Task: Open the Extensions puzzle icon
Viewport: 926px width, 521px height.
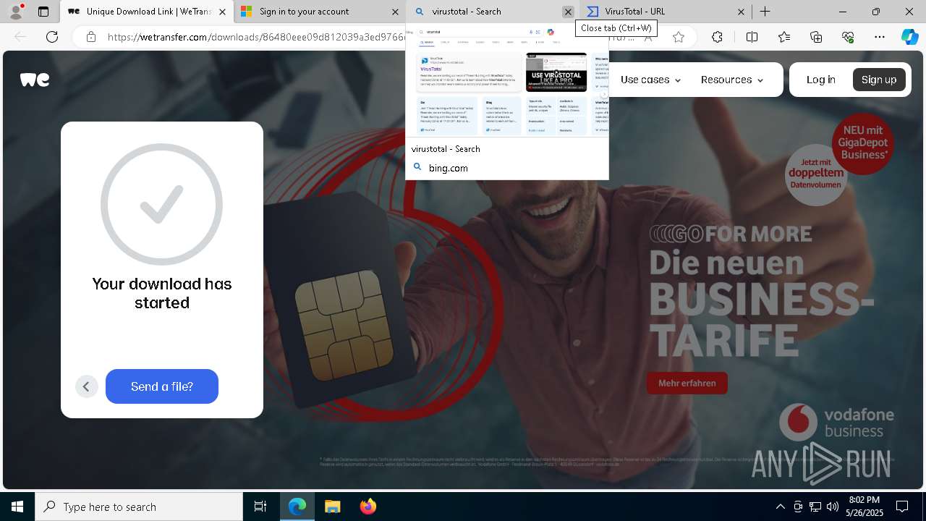Action: coord(717,37)
